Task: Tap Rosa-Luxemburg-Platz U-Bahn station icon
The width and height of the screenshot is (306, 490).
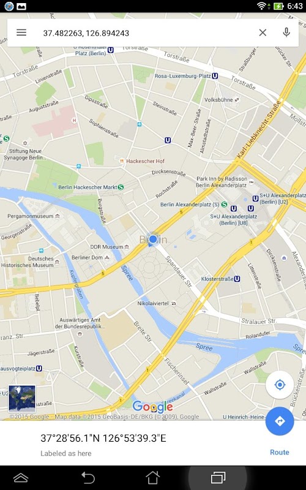Action: tap(215, 76)
